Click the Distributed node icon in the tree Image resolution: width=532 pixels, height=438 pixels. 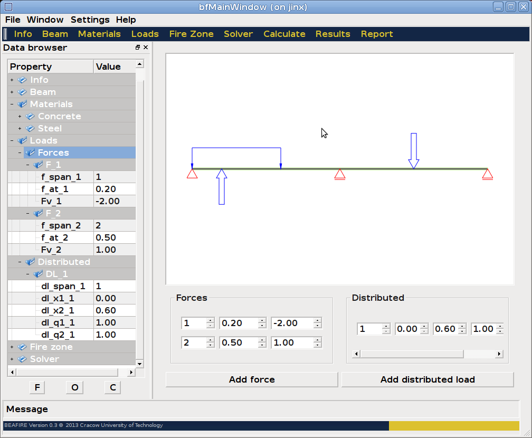[x=30, y=262]
